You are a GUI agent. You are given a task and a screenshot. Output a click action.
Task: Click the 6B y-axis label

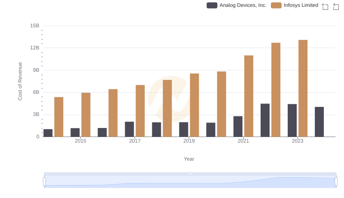tap(36, 92)
